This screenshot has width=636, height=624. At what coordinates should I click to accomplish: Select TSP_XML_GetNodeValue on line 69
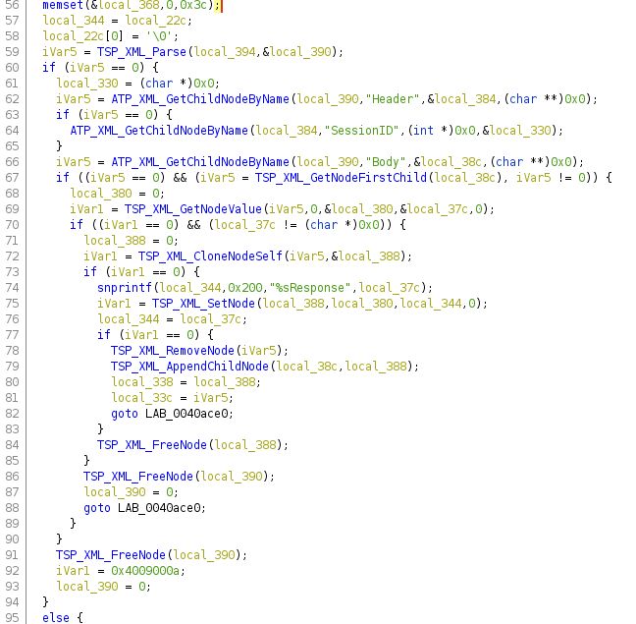pos(193,208)
